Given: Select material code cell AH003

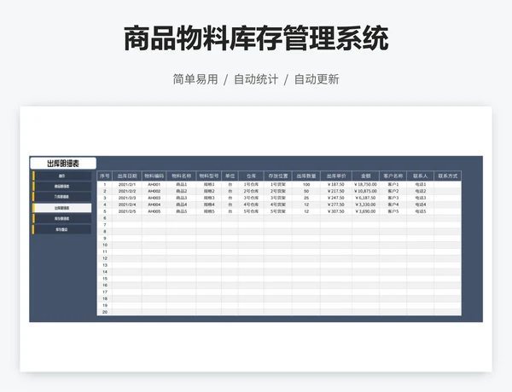Looking at the screenshot, I should pos(154,198).
